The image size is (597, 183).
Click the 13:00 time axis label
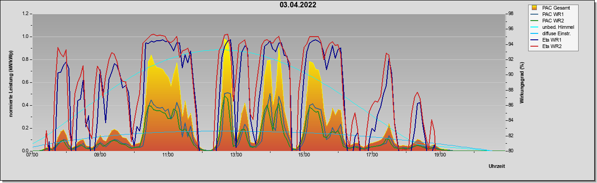click(x=236, y=155)
